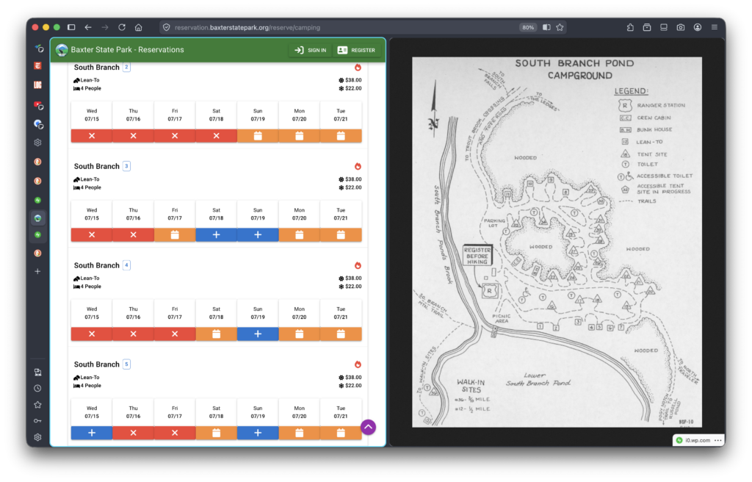This screenshot has width=752, height=482.
Task: Select Wed 07/15 availability for South Branch 5
Action: click(91, 432)
